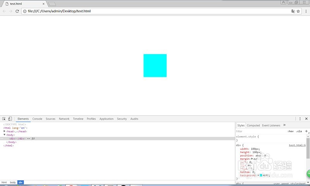Select the Event Listeners sidebar tab
The height and width of the screenshot is (186, 310).
(x=271, y=125)
